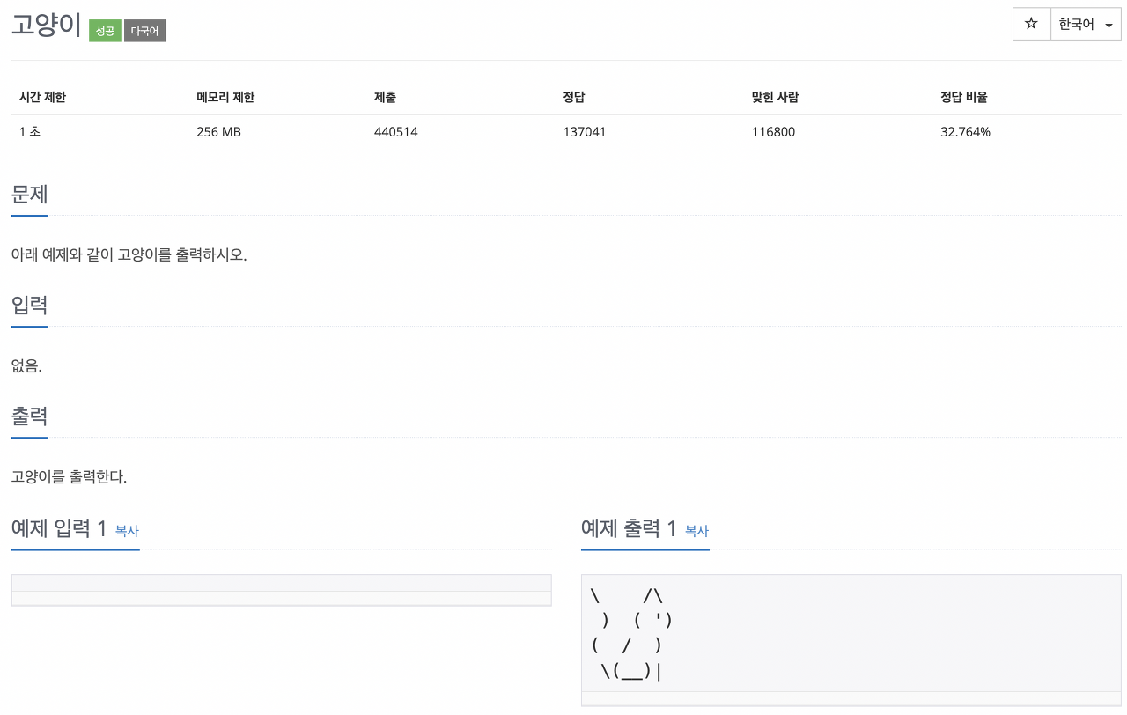Screen dimensions: 1127x715
Task: Click the 고양이를 출력한다. output description
Action: [69, 477]
